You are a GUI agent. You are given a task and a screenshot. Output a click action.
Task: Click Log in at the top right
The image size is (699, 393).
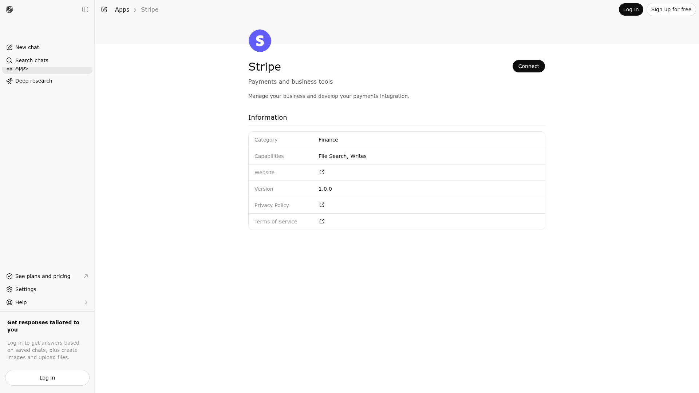pyautogui.click(x=631, y=9)
